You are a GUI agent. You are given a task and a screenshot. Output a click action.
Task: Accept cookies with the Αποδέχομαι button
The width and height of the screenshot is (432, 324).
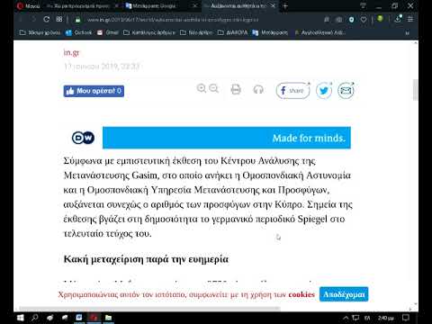tap(344, 294)
